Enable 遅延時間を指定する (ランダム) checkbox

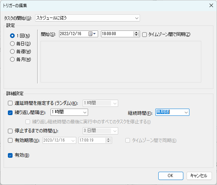point(10,103)
